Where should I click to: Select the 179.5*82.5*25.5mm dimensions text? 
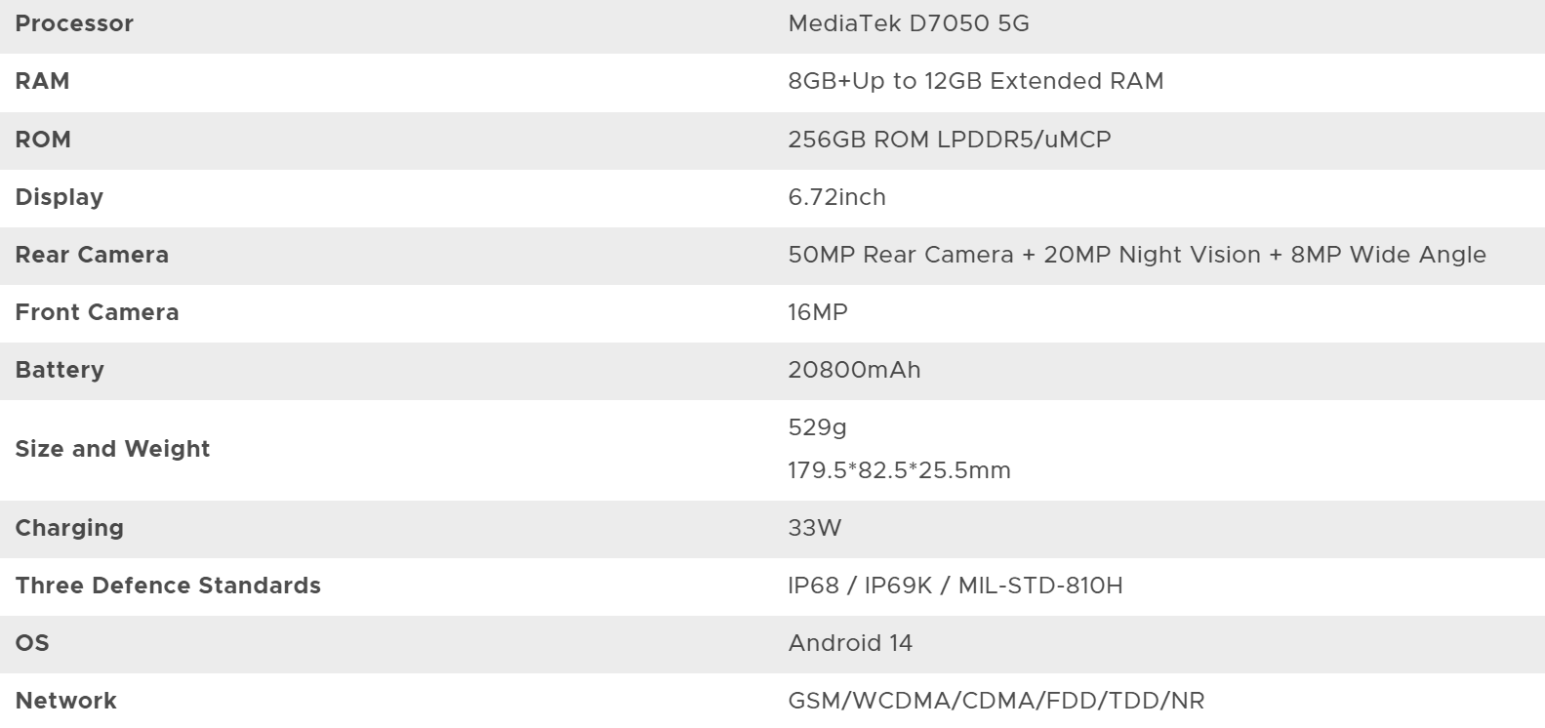coord(899,470)
